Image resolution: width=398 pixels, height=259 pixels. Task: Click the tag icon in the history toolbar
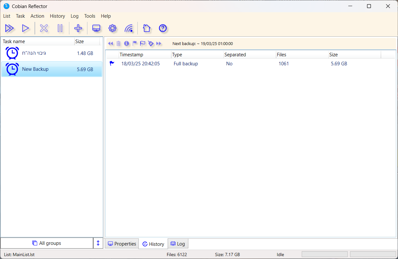[151, 43]
